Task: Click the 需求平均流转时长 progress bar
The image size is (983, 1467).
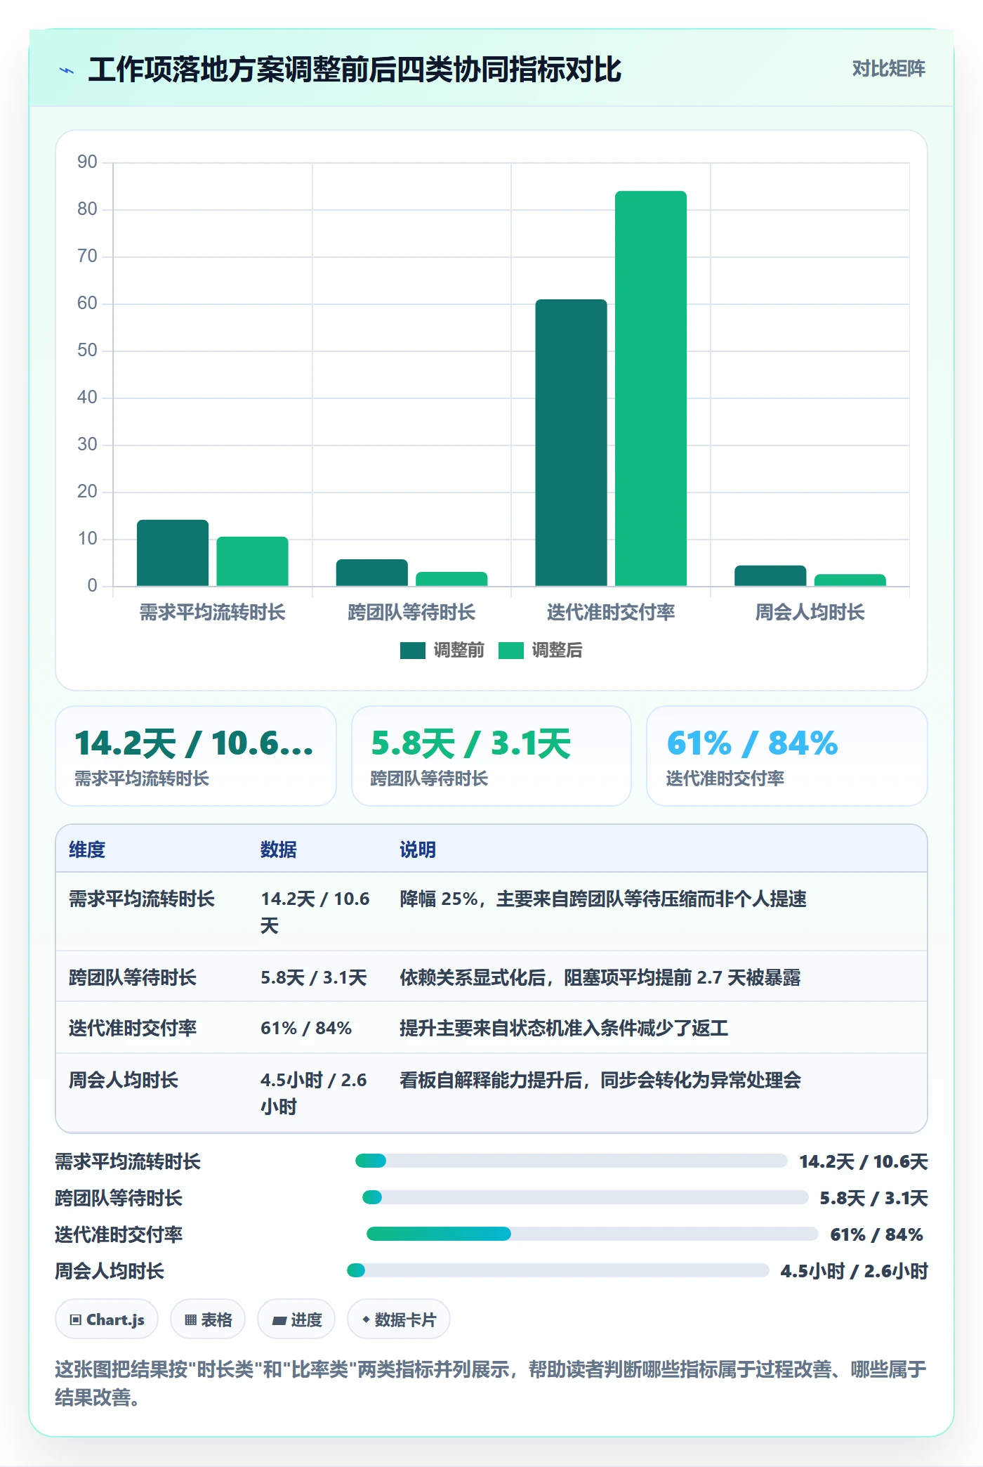Action: 571,1161
